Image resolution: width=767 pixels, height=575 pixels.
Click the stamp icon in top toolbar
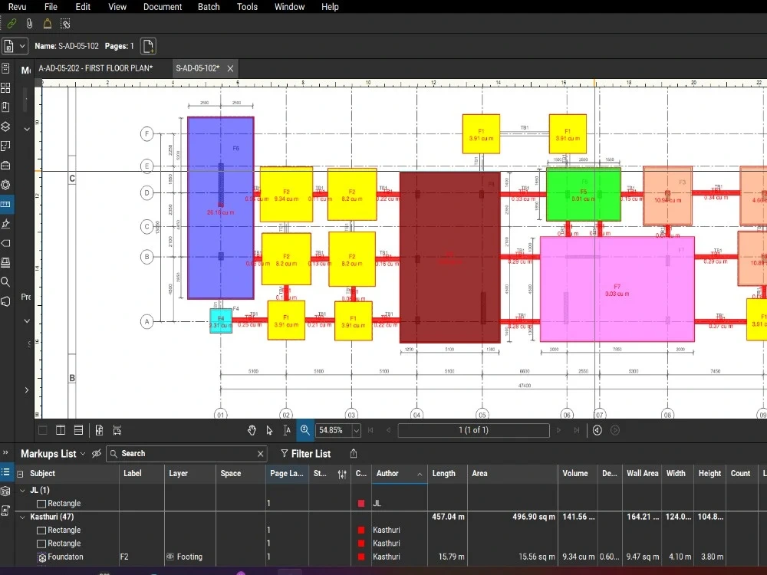(x=48, y=24)
